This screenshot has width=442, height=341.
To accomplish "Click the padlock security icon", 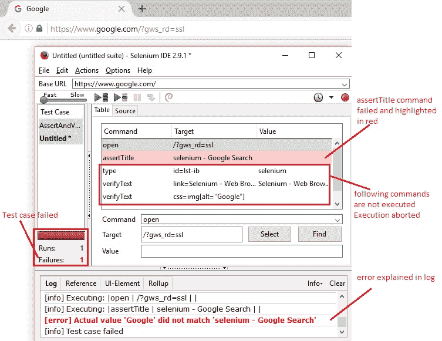I will (x=39, y=28).
